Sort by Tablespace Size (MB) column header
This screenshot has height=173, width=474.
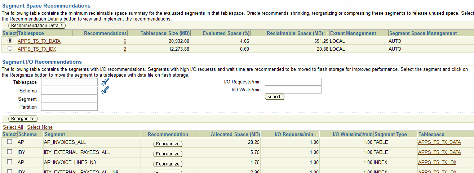click(165, 33)
